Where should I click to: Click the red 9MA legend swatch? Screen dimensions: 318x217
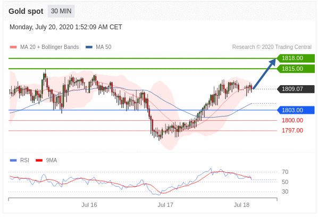(39, 161)
